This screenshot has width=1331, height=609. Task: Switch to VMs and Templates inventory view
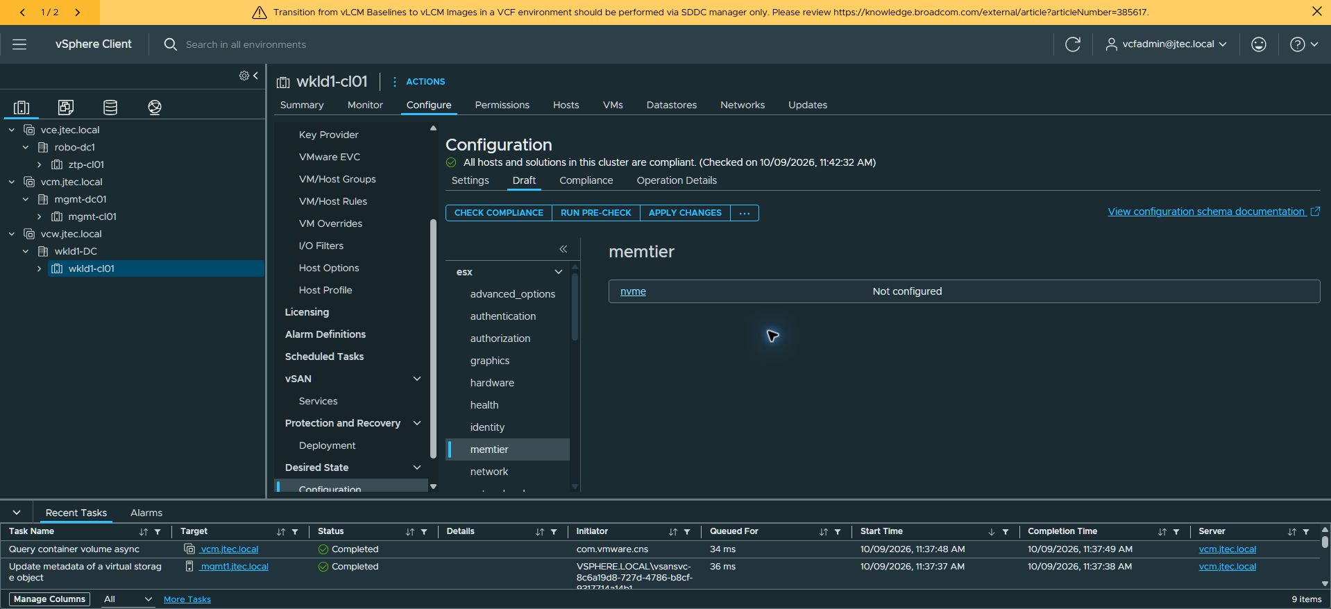pos(66,107)
